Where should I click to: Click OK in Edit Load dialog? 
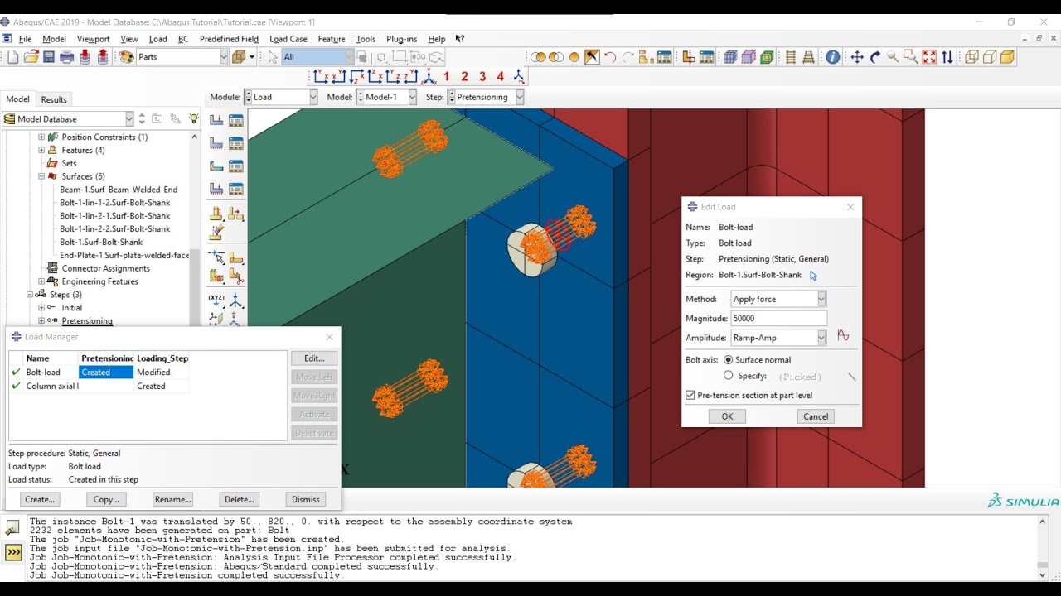(727, 416)
